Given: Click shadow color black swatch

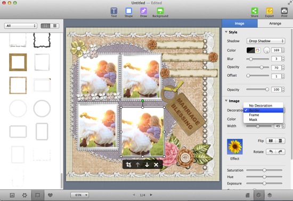Looking at the screenshot, I should coord(250,50).
